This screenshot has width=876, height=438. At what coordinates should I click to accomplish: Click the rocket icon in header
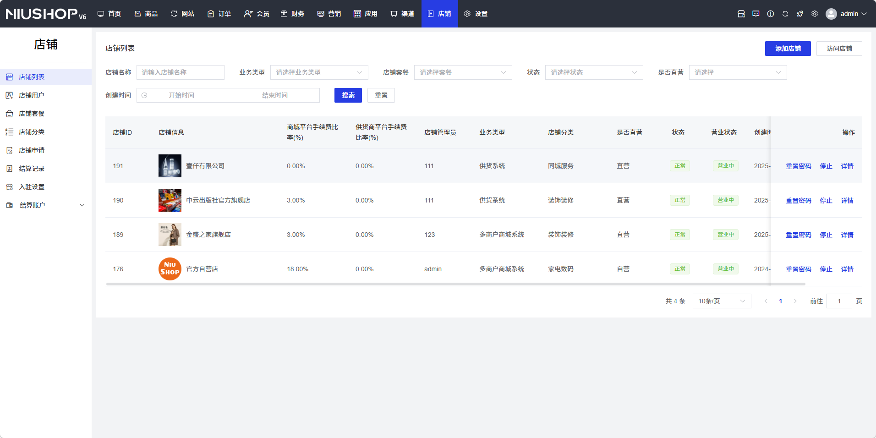click(x=800, y=14)
